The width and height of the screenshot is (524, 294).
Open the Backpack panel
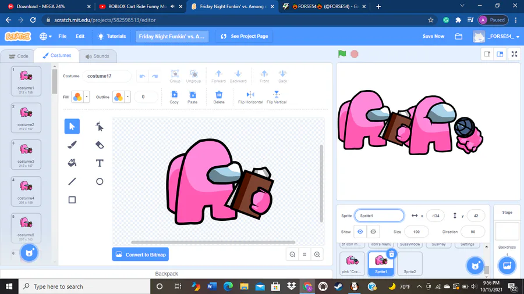pyautogui.click(x=167, y=274)
